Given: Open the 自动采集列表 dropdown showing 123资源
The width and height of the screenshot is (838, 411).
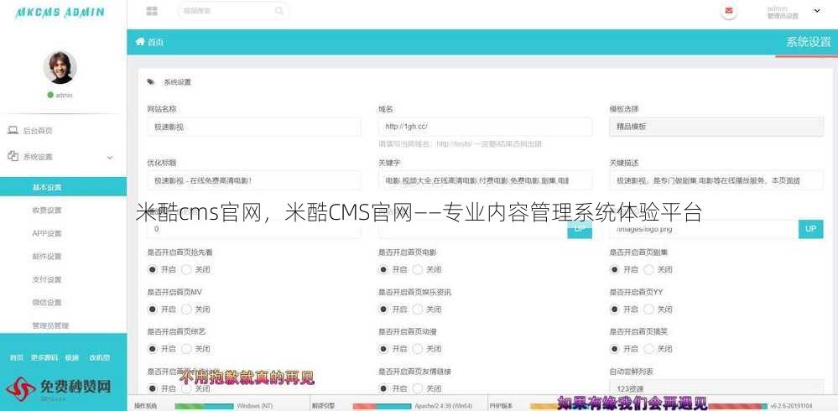Looking at the screenshot, I should (x=716, y=388).
